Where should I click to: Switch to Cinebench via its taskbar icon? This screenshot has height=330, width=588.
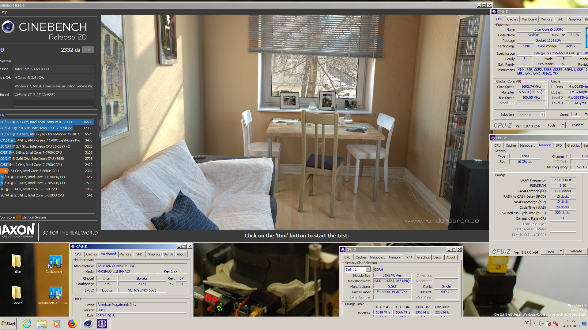pyautogui.click(x=88, y=324)
